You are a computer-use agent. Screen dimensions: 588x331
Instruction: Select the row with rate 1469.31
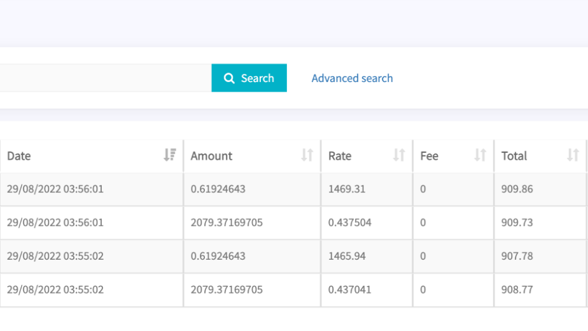pos(346,189)
